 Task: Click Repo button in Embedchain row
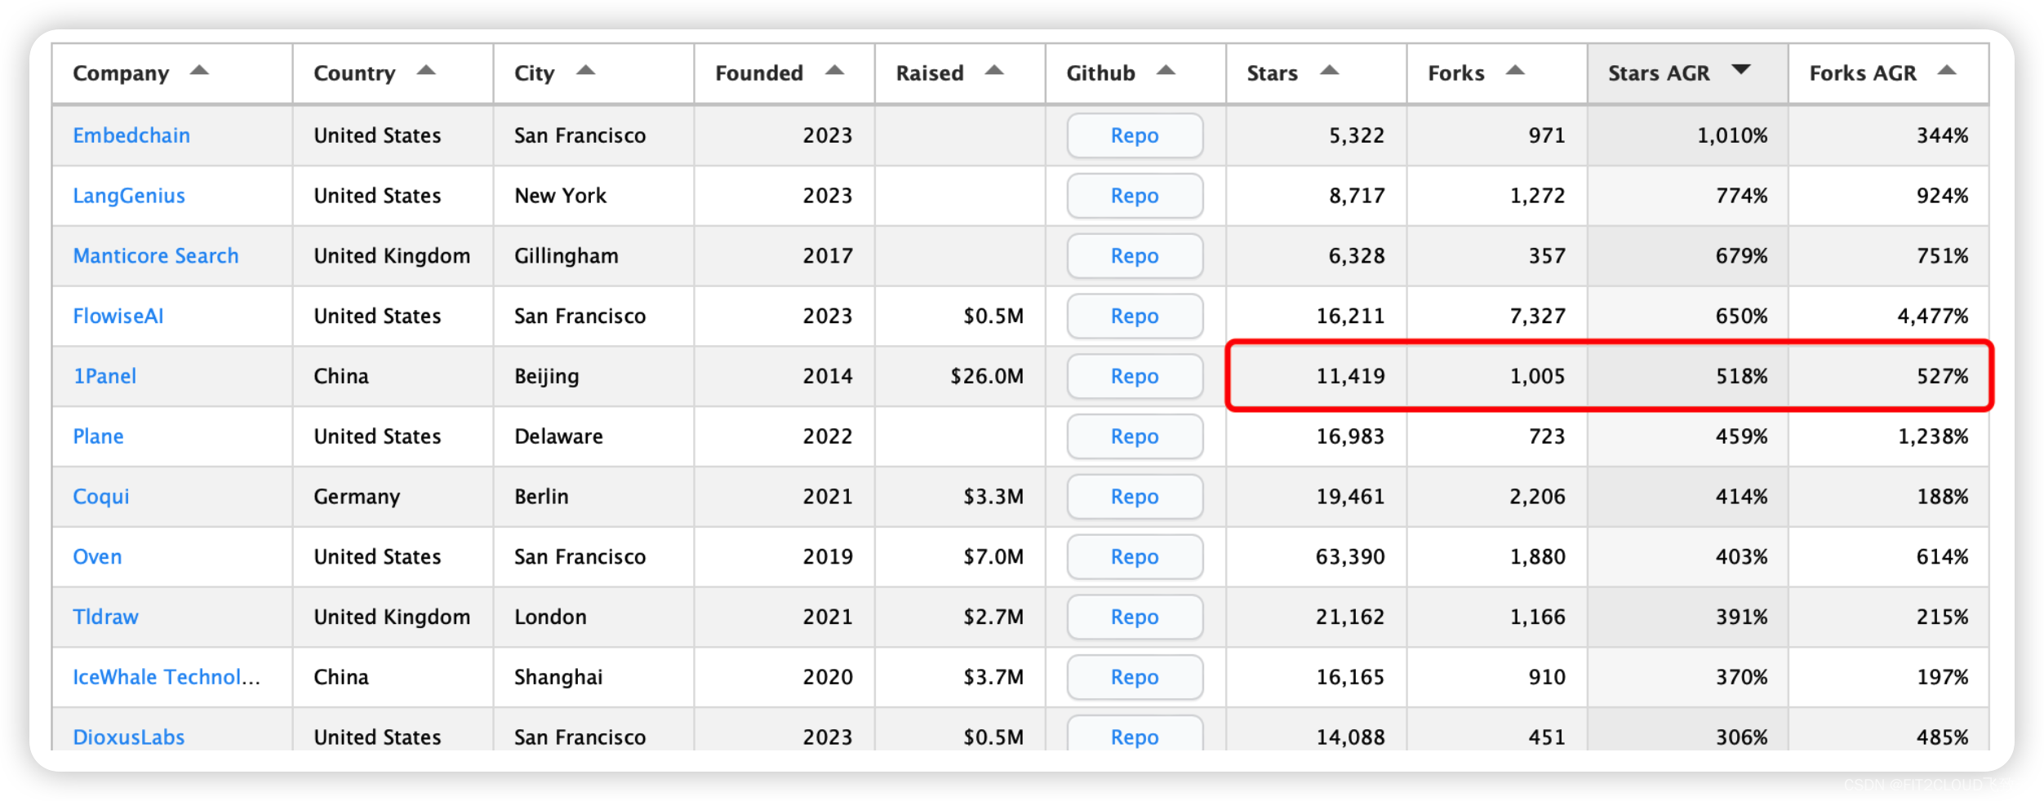(1135, 135)
